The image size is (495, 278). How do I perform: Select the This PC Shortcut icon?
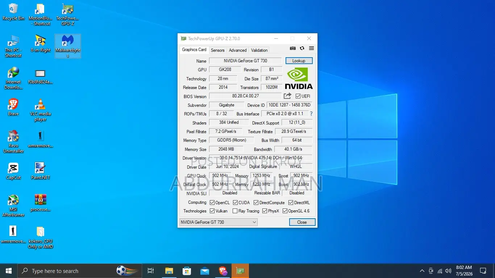(x=13, y=47)
